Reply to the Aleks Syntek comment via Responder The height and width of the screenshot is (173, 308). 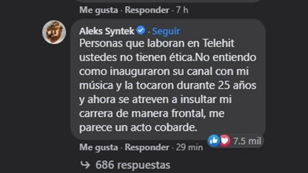pos(147,147)
